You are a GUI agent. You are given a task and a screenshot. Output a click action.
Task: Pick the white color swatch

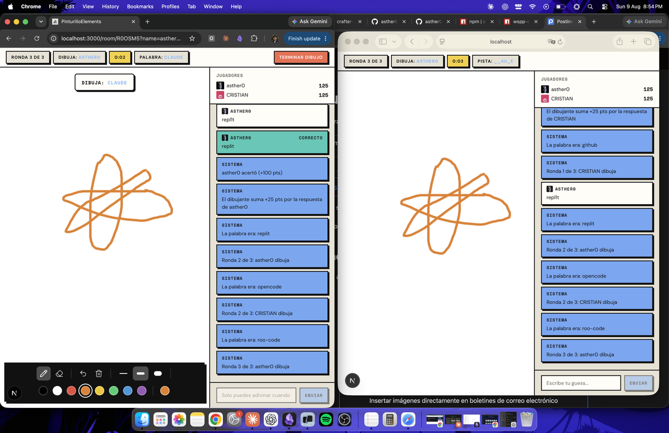(57, 391)
